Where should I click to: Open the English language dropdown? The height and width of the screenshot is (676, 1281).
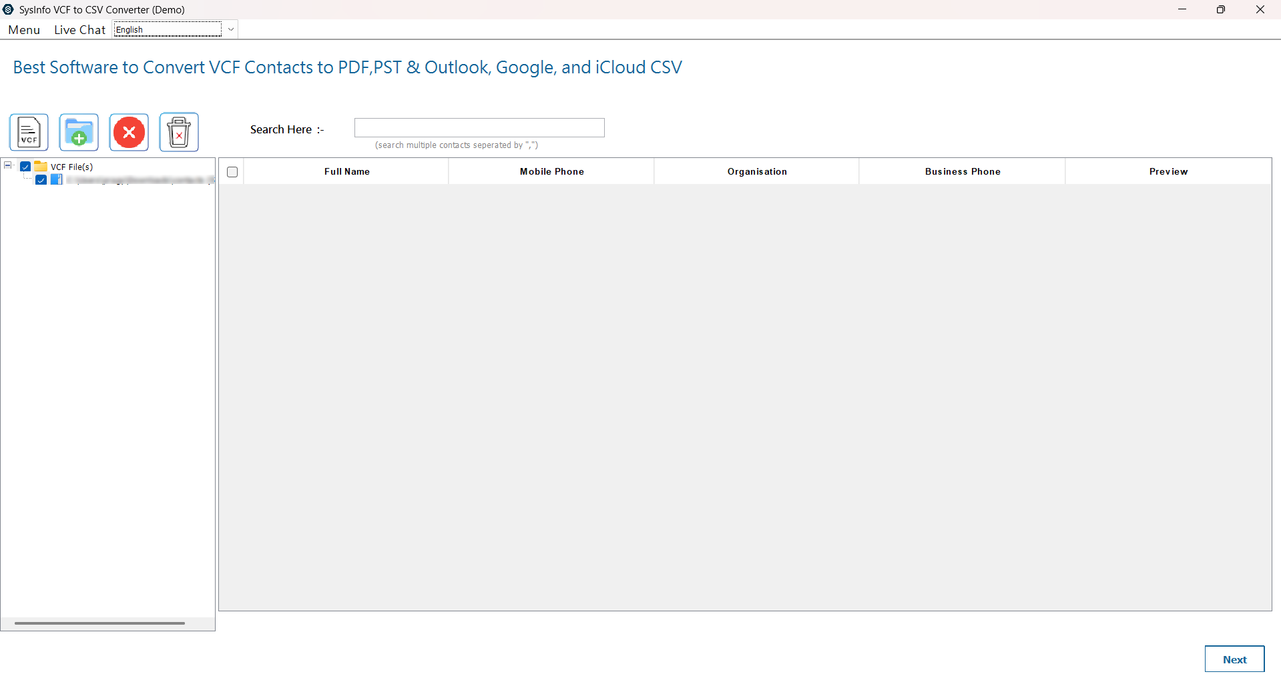point(176,29)
